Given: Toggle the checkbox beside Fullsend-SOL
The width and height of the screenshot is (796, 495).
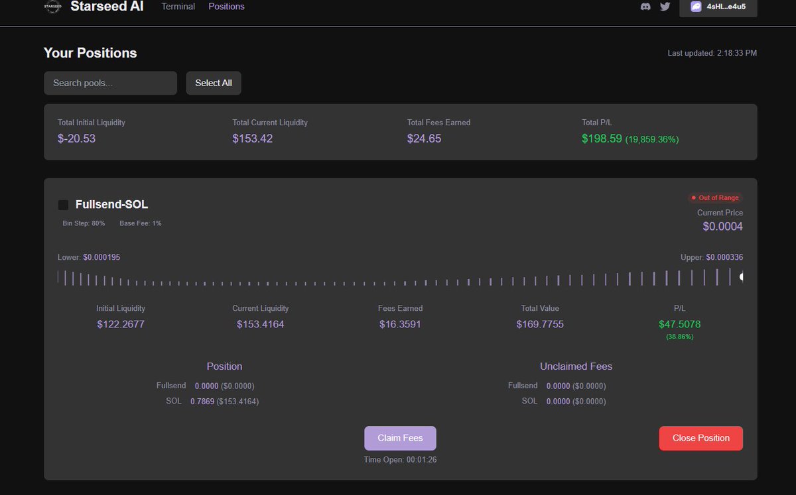Looking at the screenshot, I should coord(64,205).
